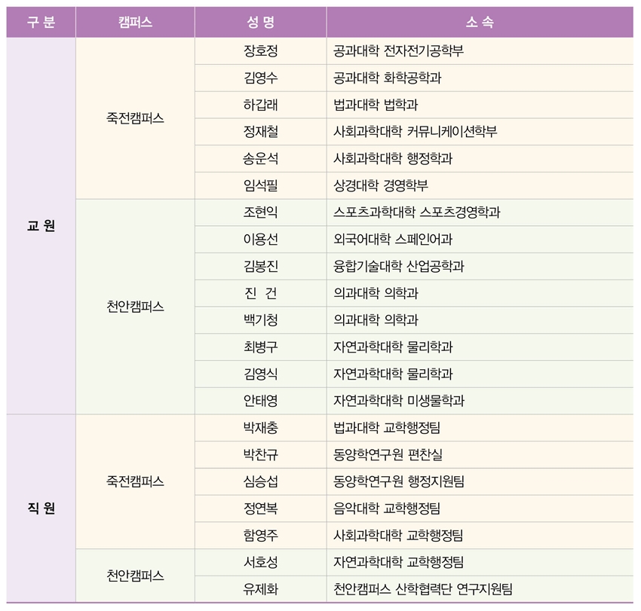641x611 pixels.
Task: Select the name 정연복
Action: pos(261,509)
